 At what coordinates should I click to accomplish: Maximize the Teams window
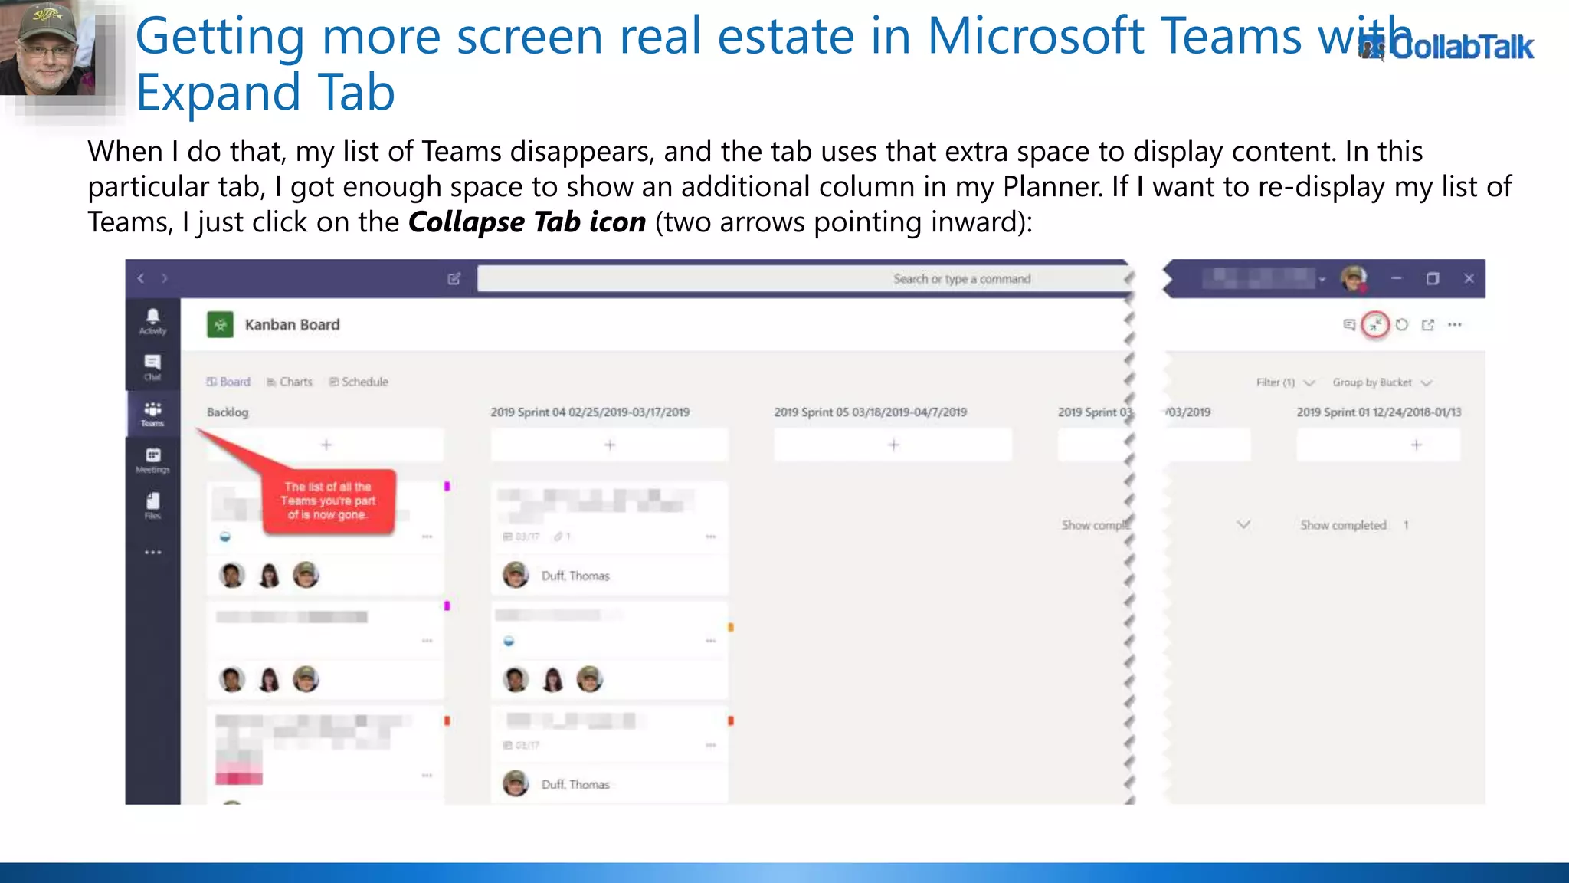[1433, 278]
